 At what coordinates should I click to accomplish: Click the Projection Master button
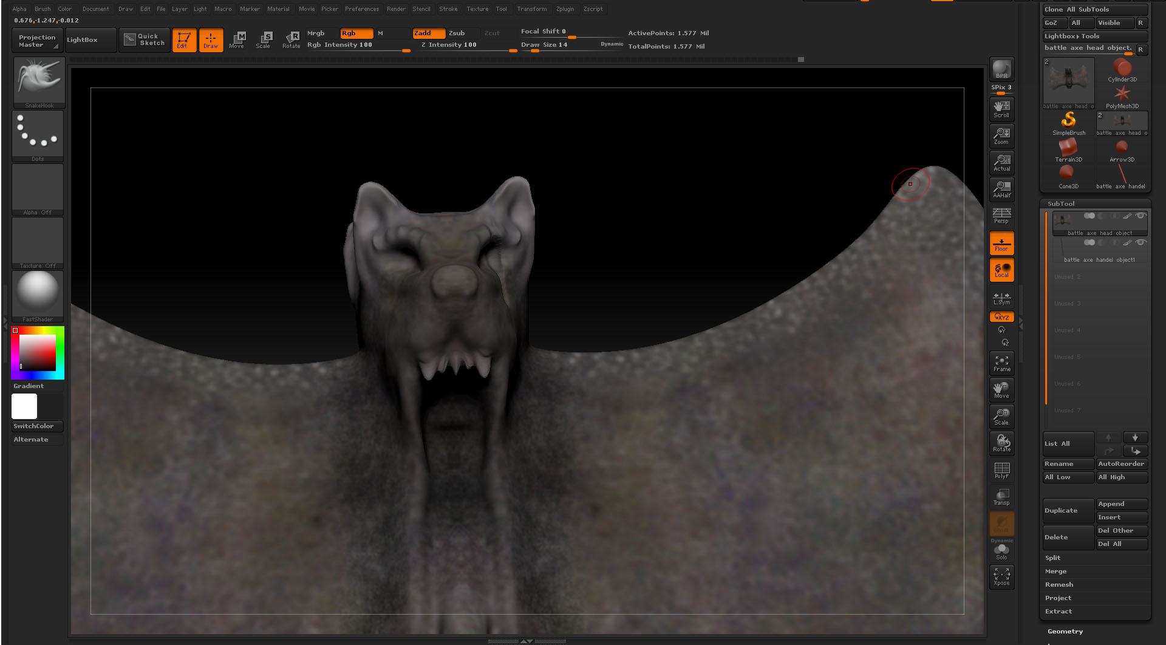(x=37, y=41)
